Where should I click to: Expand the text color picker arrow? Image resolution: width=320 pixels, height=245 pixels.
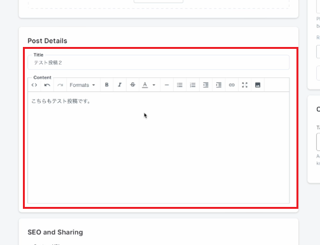pos(154,85)
